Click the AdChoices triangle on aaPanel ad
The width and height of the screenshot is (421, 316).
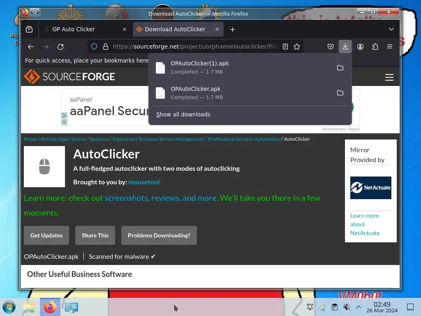coord(64,115)
